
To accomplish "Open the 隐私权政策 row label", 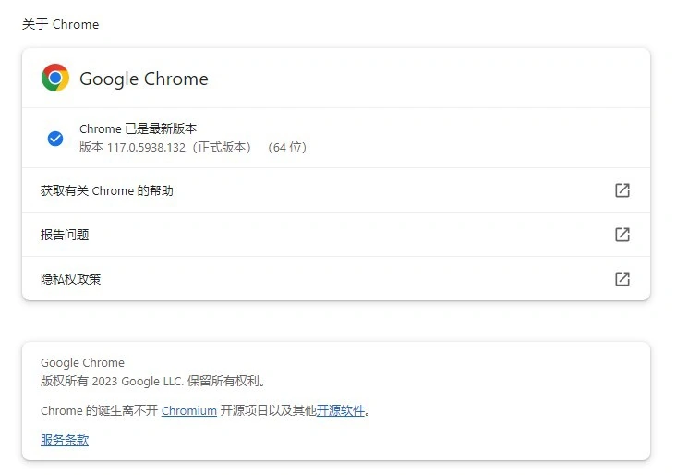I will 71,279.
